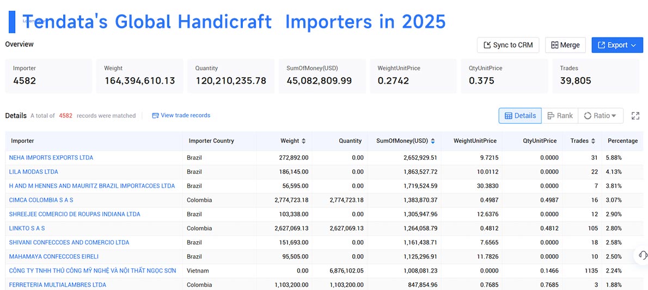Viewport: 648px width, 290px height.
Task: Open LINKTO S A S importer
Action: (27, 228)
